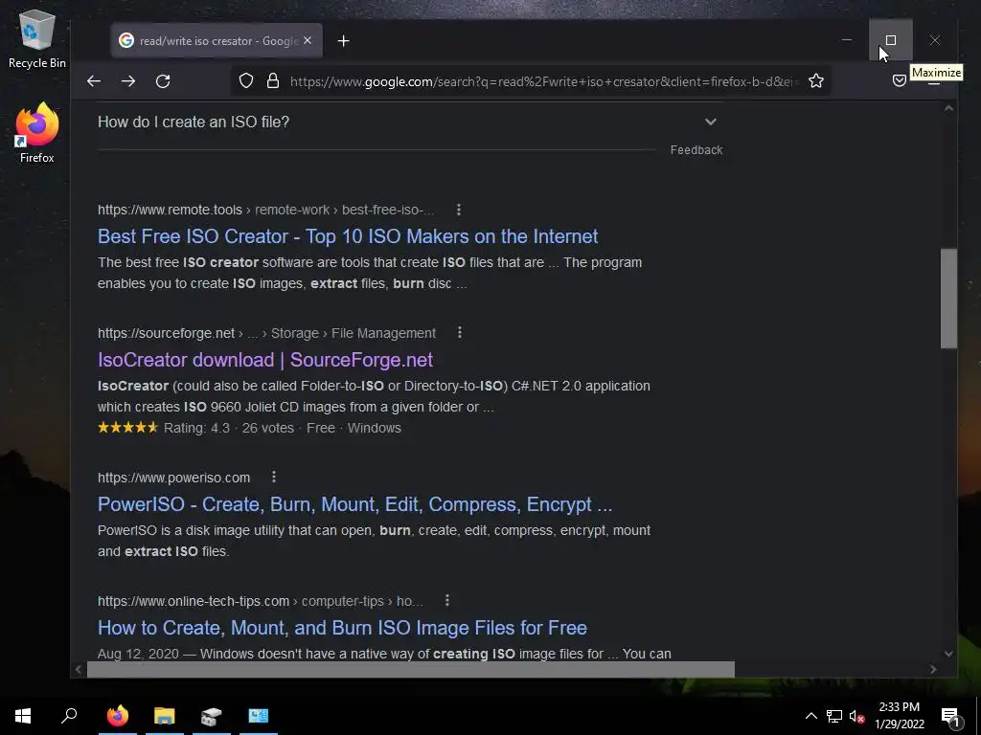Open taskbar search magnifier
Screen dimensions: 981x735
click(69, 716)
